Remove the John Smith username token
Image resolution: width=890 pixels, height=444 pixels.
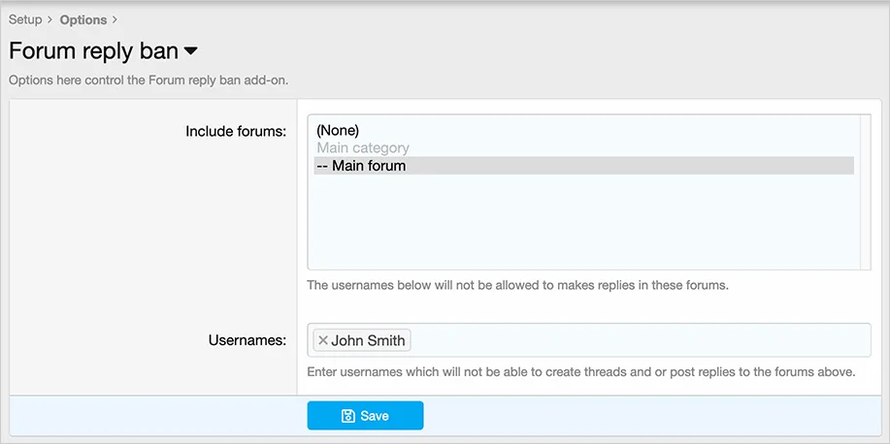tap(323, 340)
